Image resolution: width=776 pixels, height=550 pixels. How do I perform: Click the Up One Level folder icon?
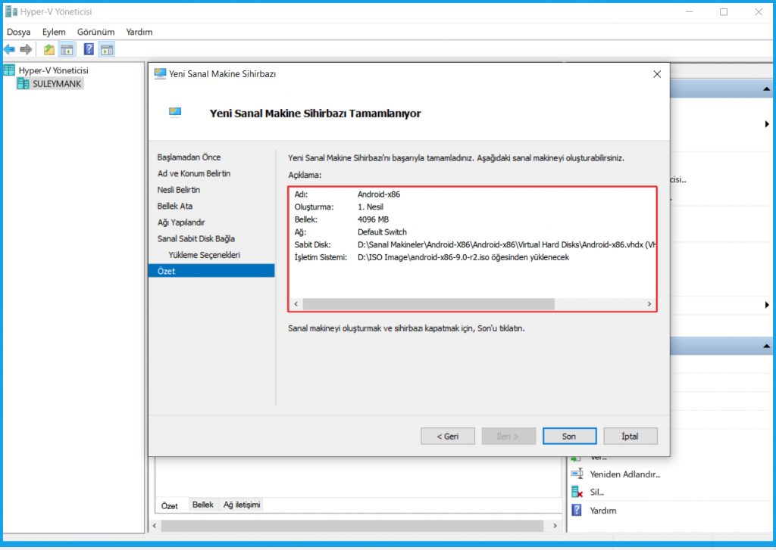click(49, 49)
